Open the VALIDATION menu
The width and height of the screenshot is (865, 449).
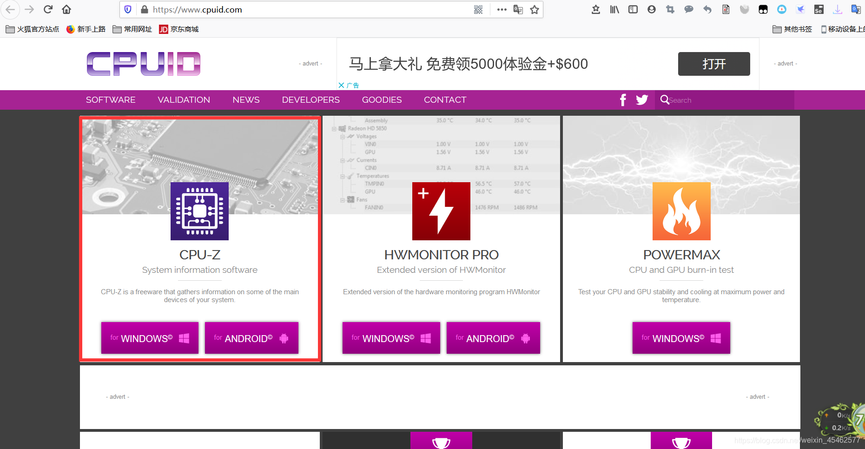tap(184, 100)
